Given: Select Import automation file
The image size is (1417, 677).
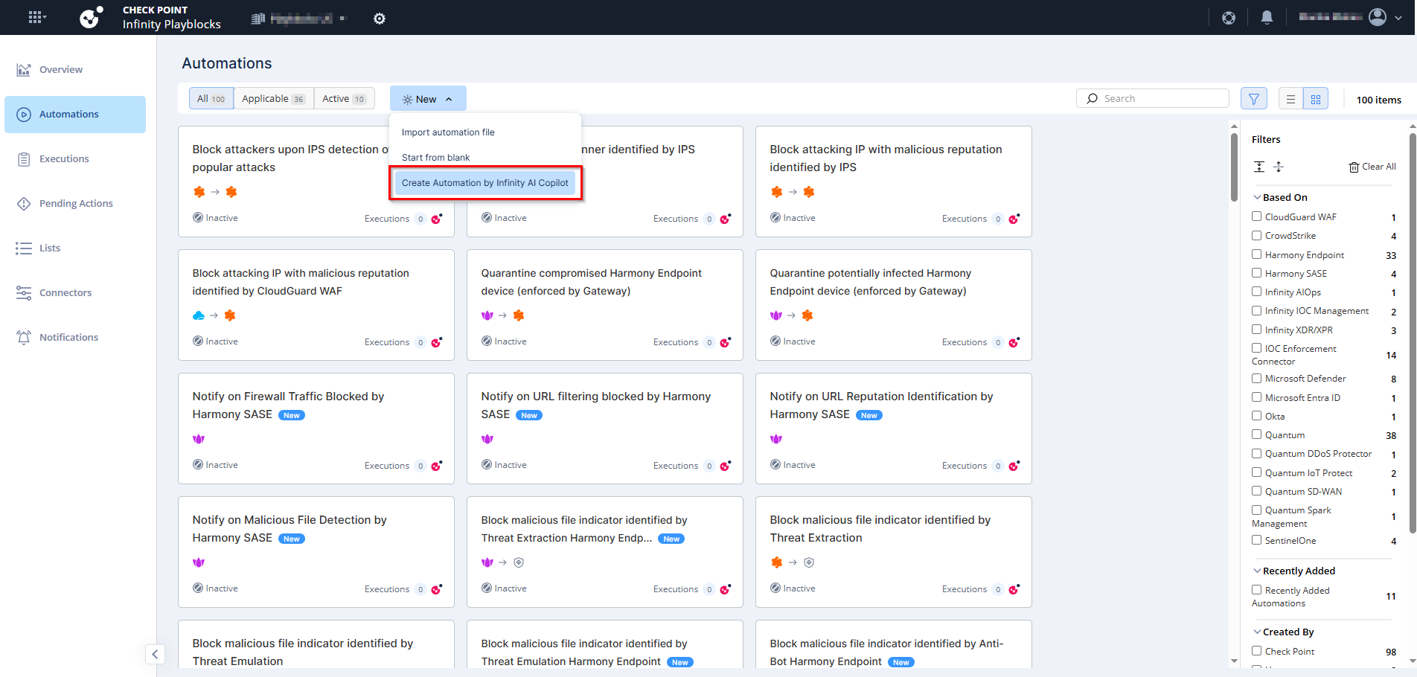Looking at the screenshot, I should (448, 132).
